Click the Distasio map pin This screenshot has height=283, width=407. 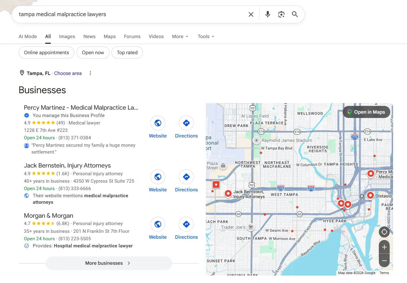pos(370,195)
